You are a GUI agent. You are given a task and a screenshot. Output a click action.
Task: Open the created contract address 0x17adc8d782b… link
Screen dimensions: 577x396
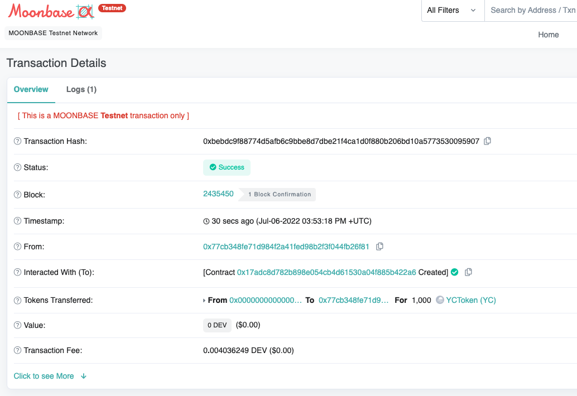[x=326, y=272]
